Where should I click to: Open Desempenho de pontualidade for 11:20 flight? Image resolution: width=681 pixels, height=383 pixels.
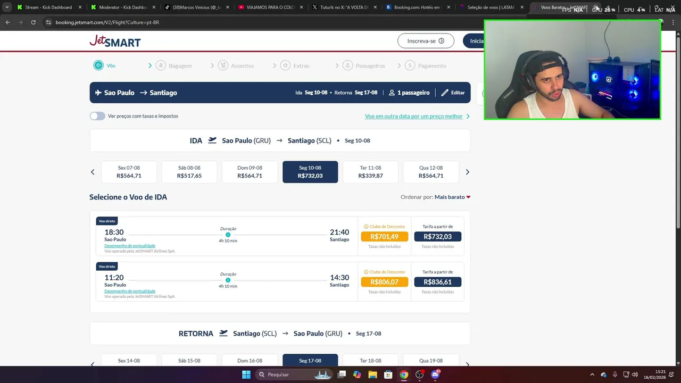(x=130, y=291)
